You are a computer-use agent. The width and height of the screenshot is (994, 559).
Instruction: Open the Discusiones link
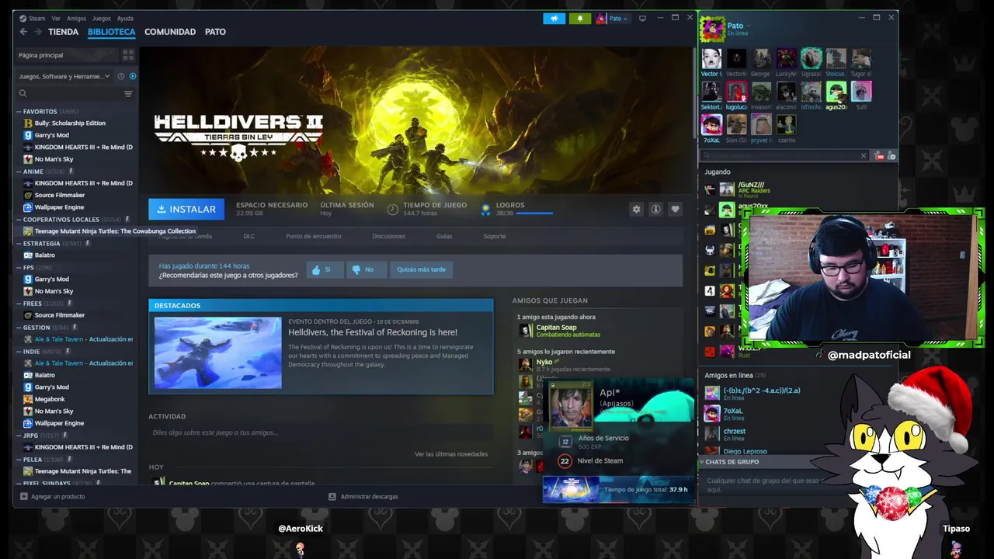388,236
